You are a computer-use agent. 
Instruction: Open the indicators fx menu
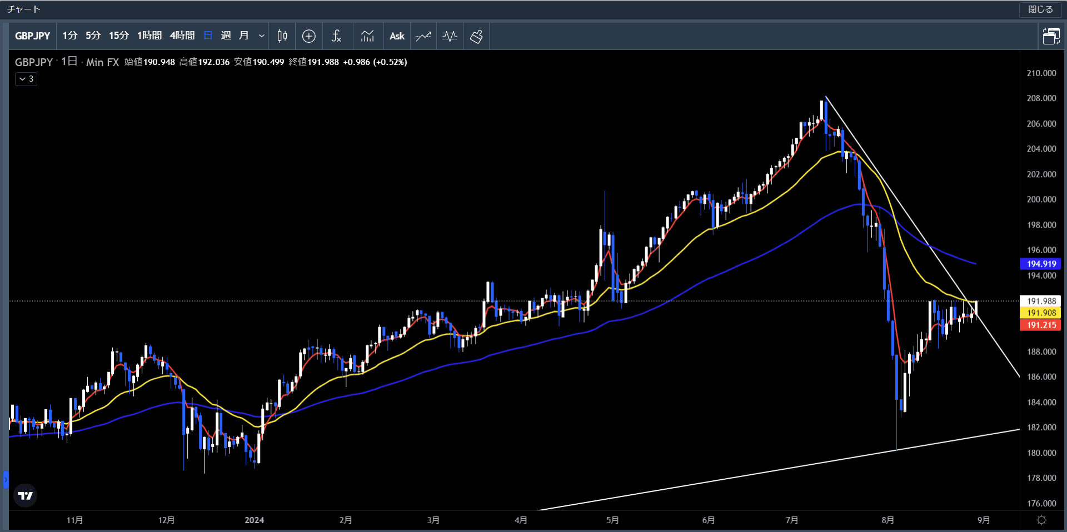pos(336,36)
